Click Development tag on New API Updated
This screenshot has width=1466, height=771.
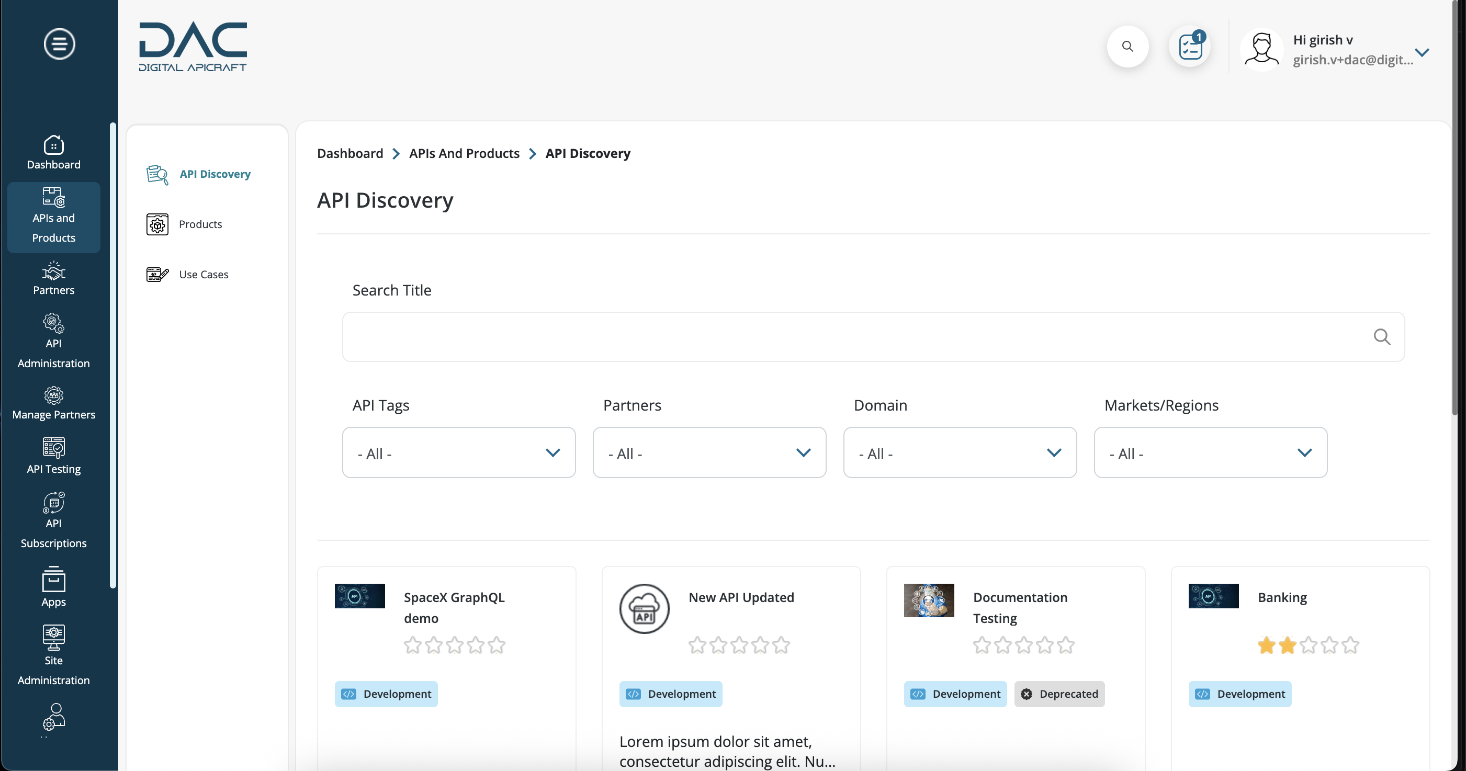(671, 694)
